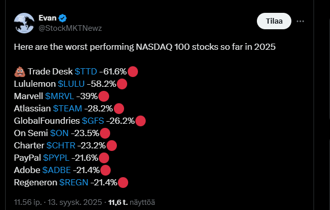Open the post timestamp 11.56 ip.
This screenshot has height=210, width=330.
(x=28, y=202)
